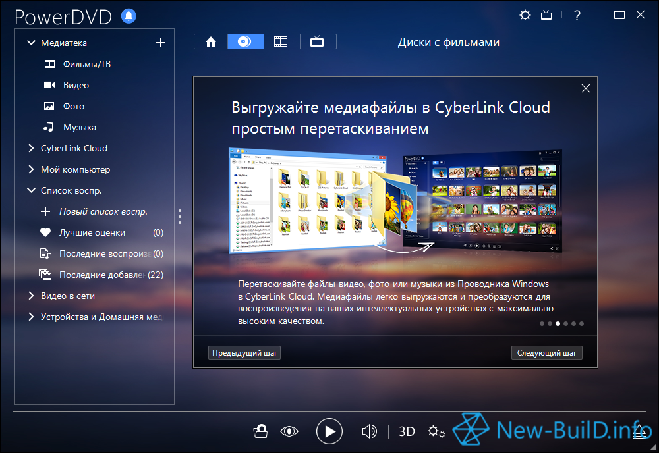The height and width of the screenshot is (453, 659).
Task: Open Фильмы/ТВ library
Action: click(x=86, y=64)
